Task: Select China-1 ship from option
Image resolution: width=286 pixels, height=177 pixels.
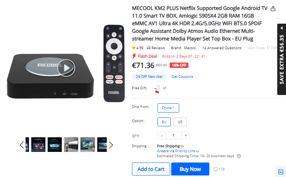Action: coord(168,108)
